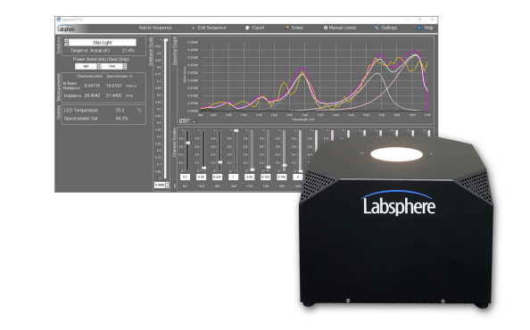Click the Labsphere logo in the toolbar
The height and width of the screenshot is (330, 530).
[x=66, y=29]
